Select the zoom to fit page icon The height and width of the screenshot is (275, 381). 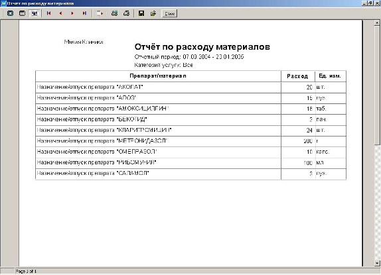coord(10,13)
